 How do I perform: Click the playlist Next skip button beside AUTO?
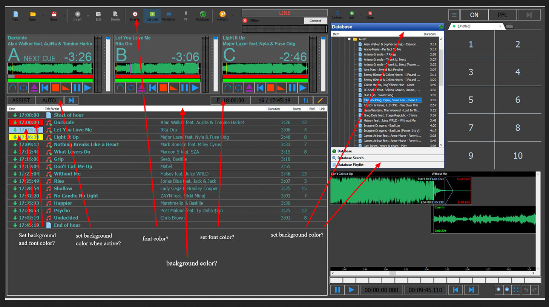(x=71, y=101)
